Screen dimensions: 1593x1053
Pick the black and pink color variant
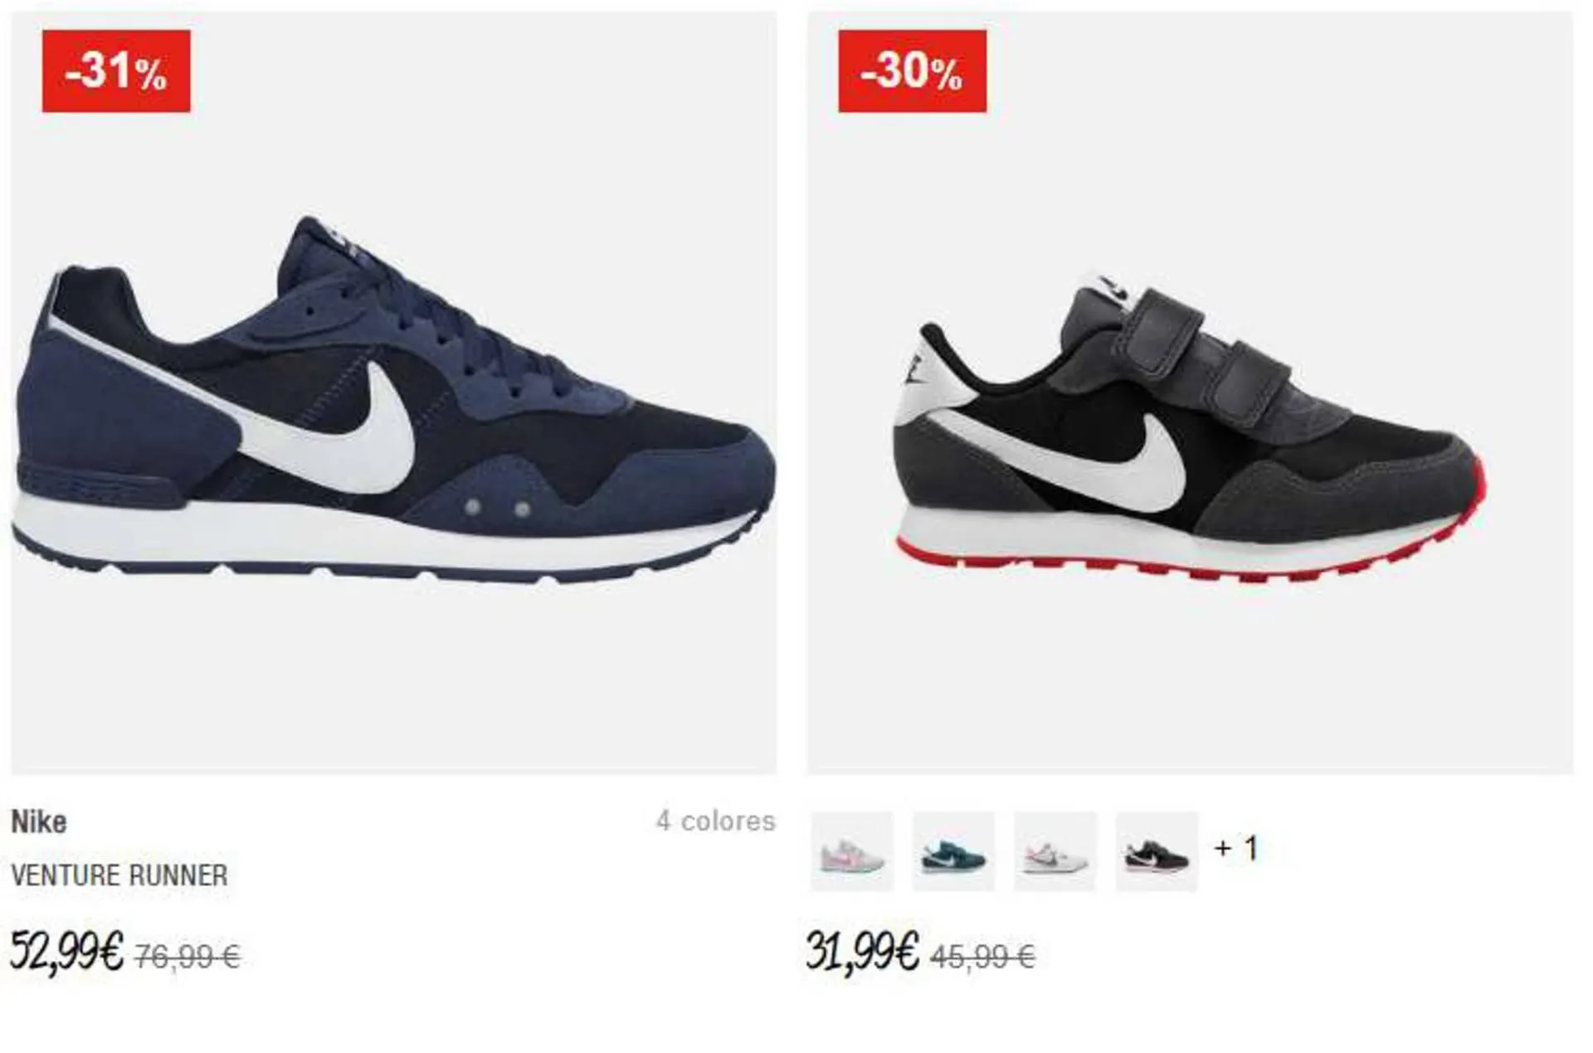(x=1157, y=851)
